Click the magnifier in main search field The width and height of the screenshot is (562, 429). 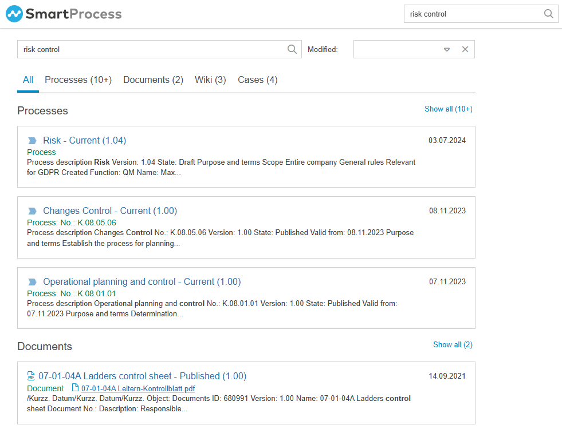tap(292, 49)
